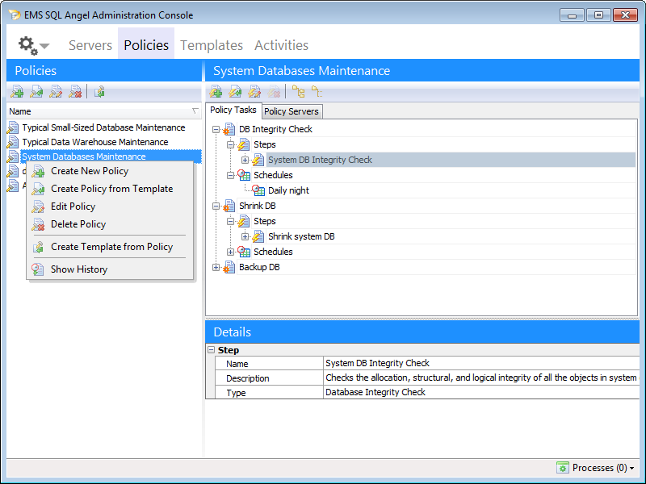646x484 pixels.
Task: Open the Templates tab
Action: [212, 45]
